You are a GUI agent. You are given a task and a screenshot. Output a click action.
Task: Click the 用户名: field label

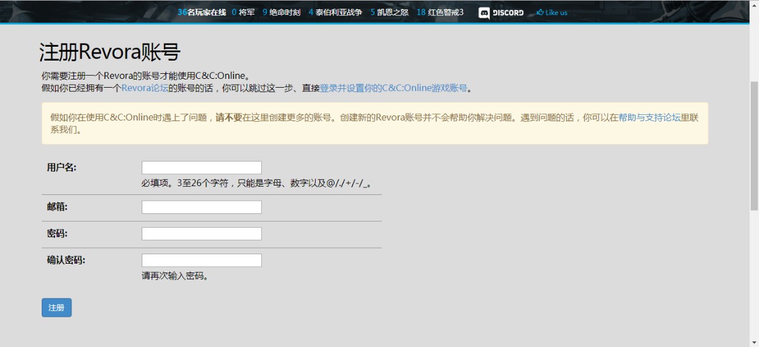[61, 167]
